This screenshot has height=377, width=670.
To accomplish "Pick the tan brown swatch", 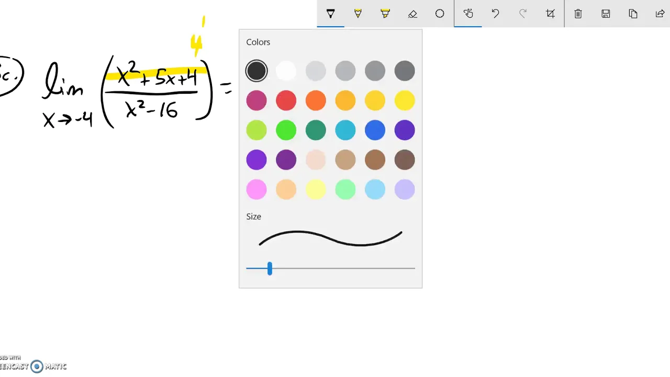I will tap(345, 160).
